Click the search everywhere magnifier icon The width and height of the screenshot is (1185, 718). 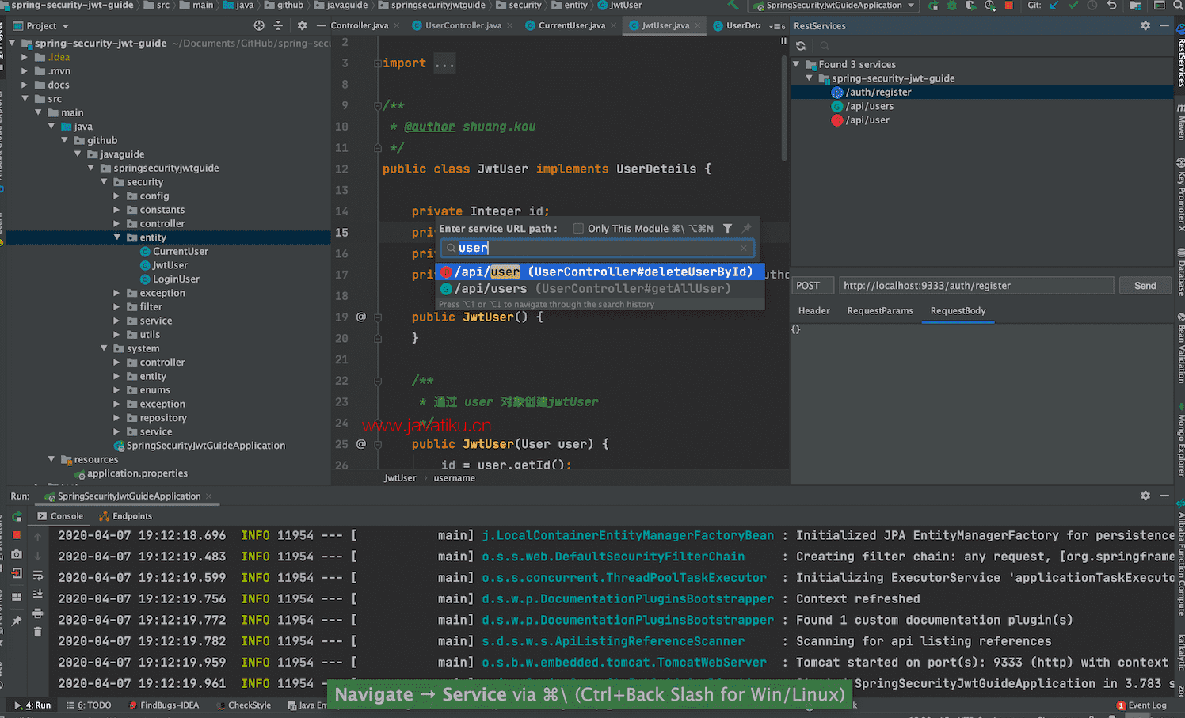pos(1178,6)
